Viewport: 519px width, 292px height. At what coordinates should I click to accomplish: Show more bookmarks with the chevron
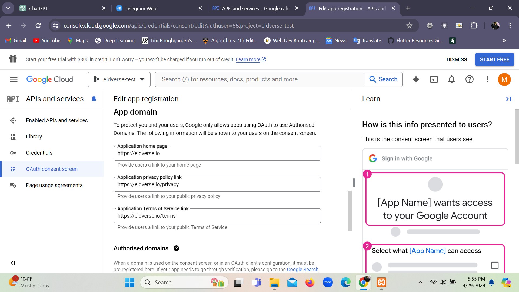coord(504,41)
